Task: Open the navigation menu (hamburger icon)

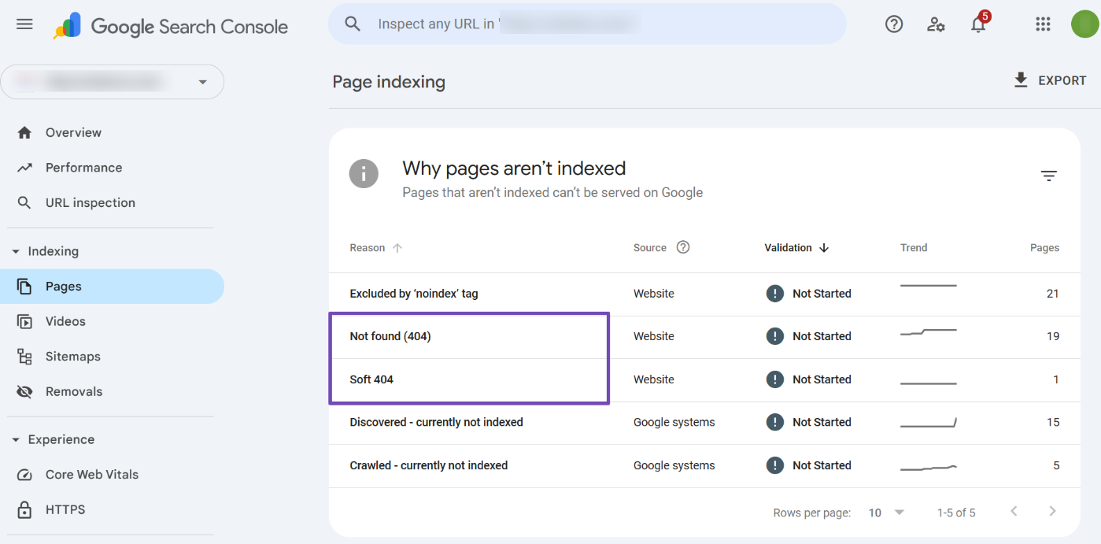Action: [24, 24]
